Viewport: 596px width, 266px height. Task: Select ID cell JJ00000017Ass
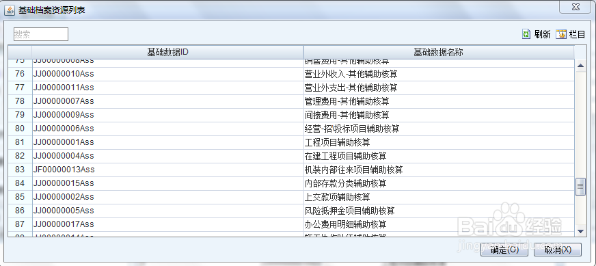point(167,224)
